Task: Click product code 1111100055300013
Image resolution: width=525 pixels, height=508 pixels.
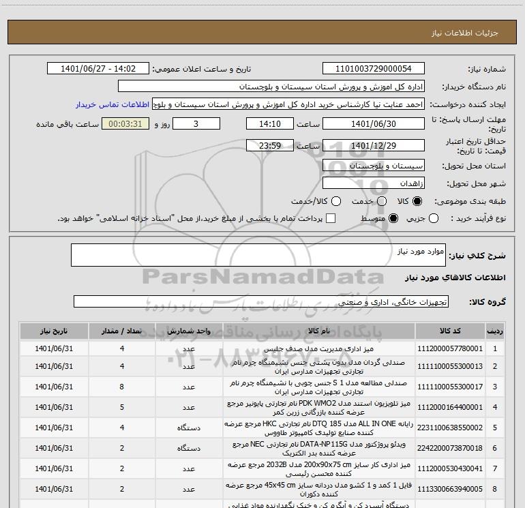Action: click(x=450, y=366)
